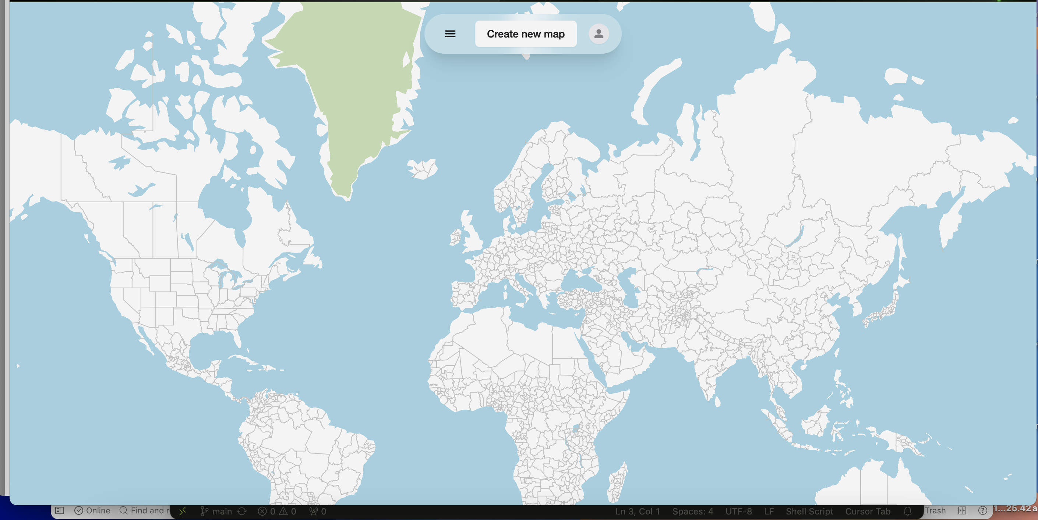This screenshot has height=520, width=1038.
Task: Open the "Spaces: 4" indentation selector
Action: [x=693, y=511]
